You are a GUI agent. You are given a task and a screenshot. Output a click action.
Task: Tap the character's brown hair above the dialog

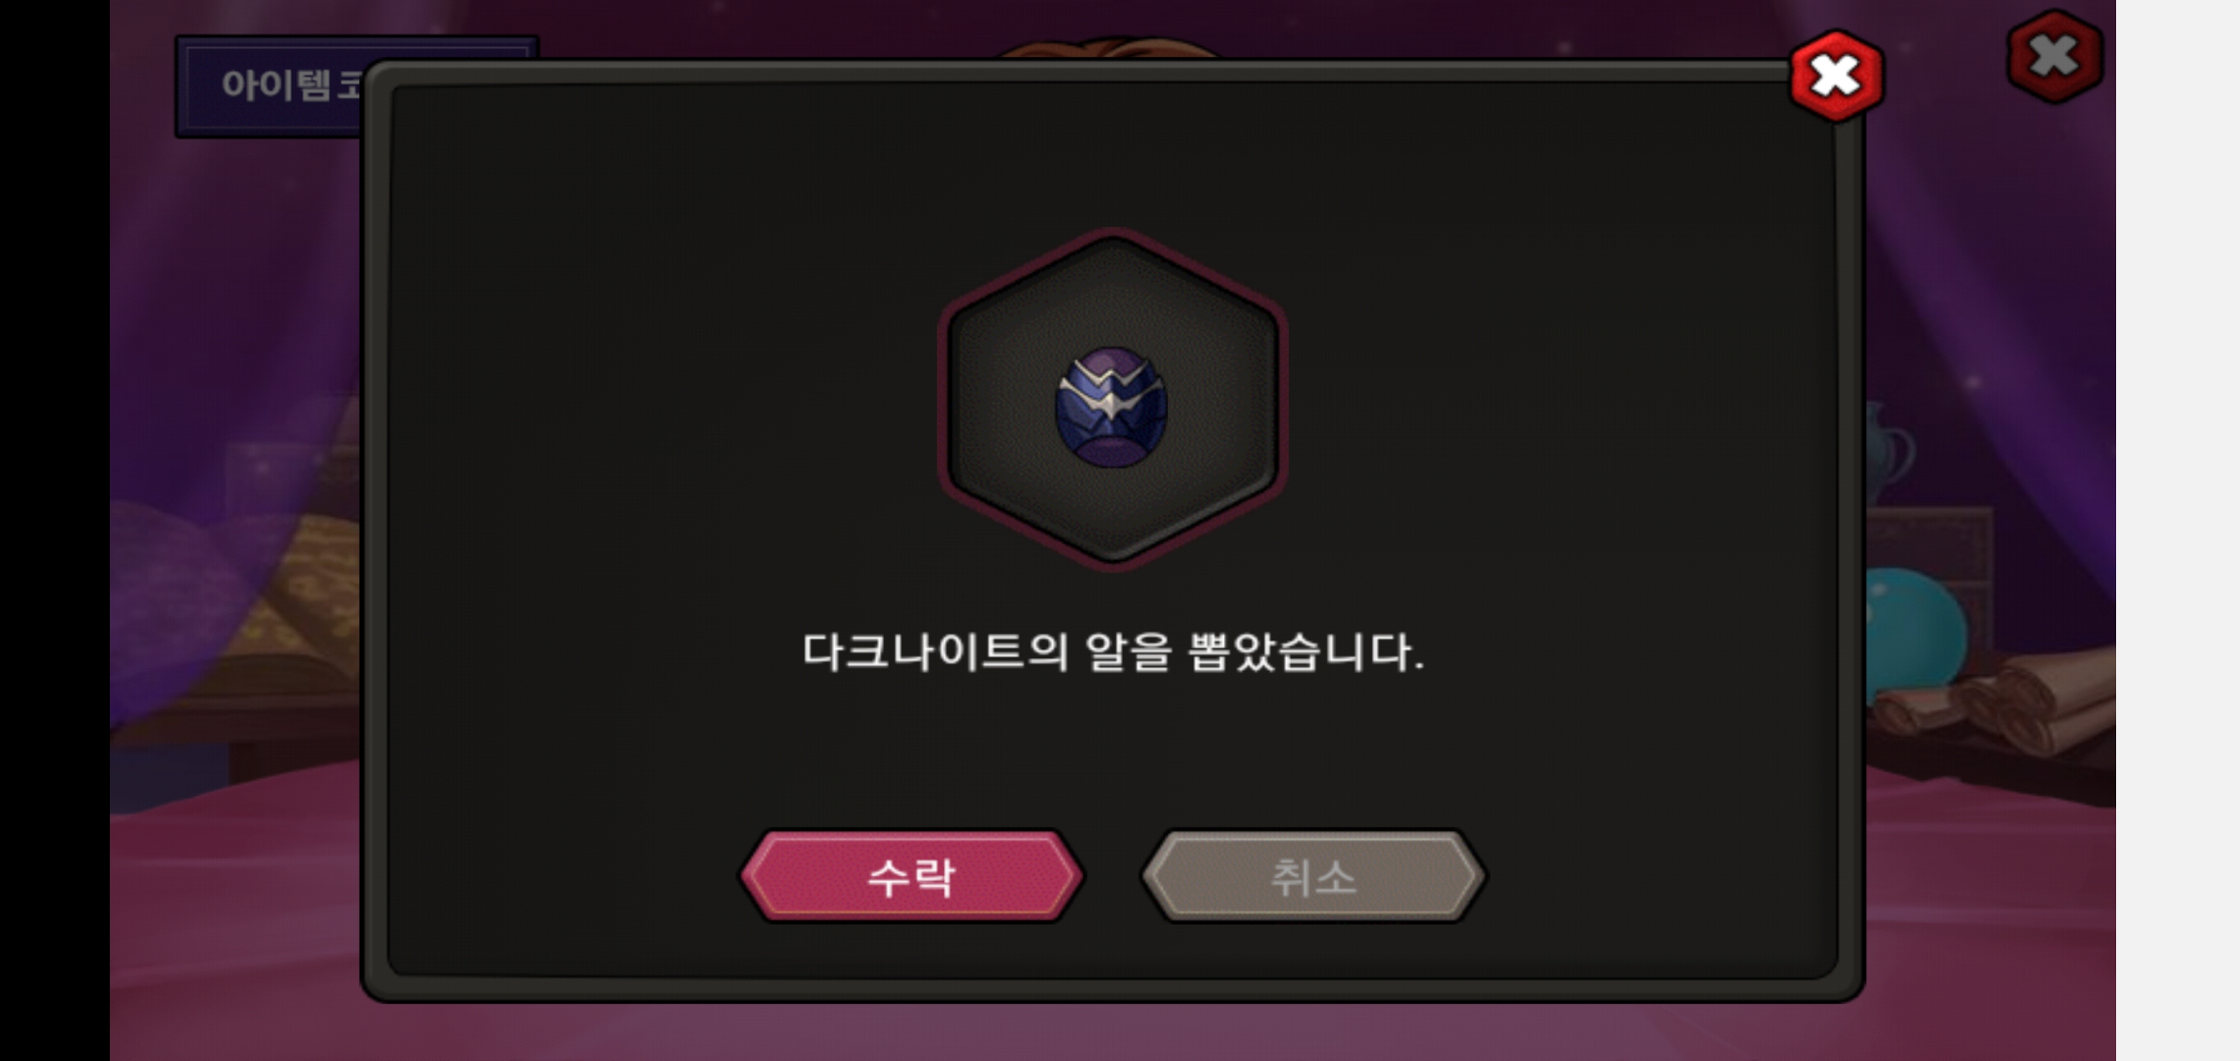click(x=1109, y=48)
